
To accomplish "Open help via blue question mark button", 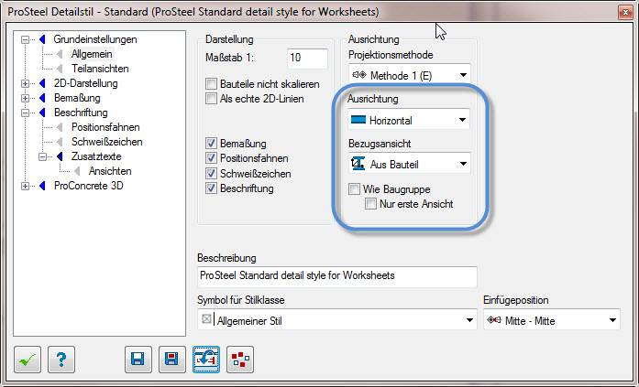I will [61, 360].
